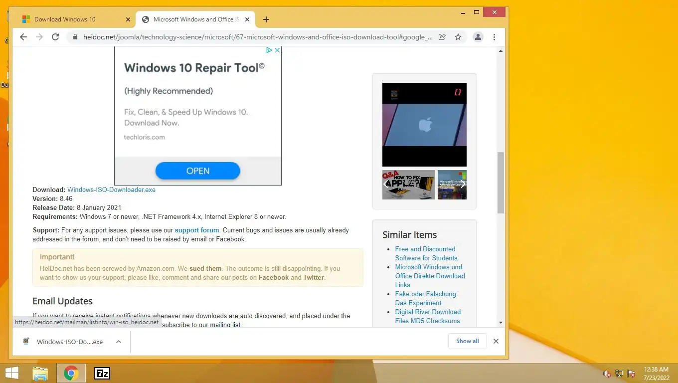The height and width of the screenshot is (383, 678).
Task: Click the blue OPEN ad button
Action: tap(198, 171)
